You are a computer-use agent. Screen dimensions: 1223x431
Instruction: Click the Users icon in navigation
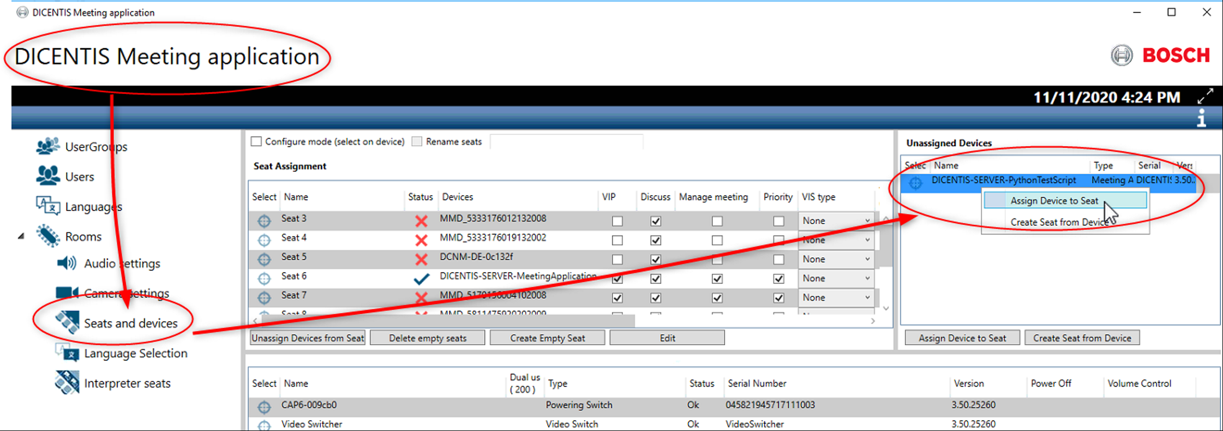48,176
